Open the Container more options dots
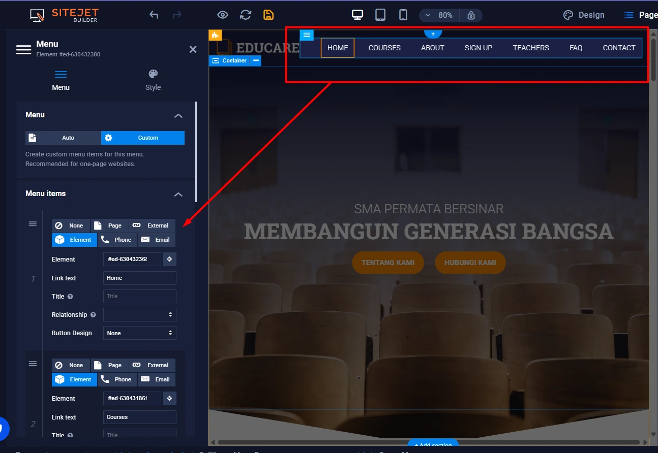 pos(256,61)
